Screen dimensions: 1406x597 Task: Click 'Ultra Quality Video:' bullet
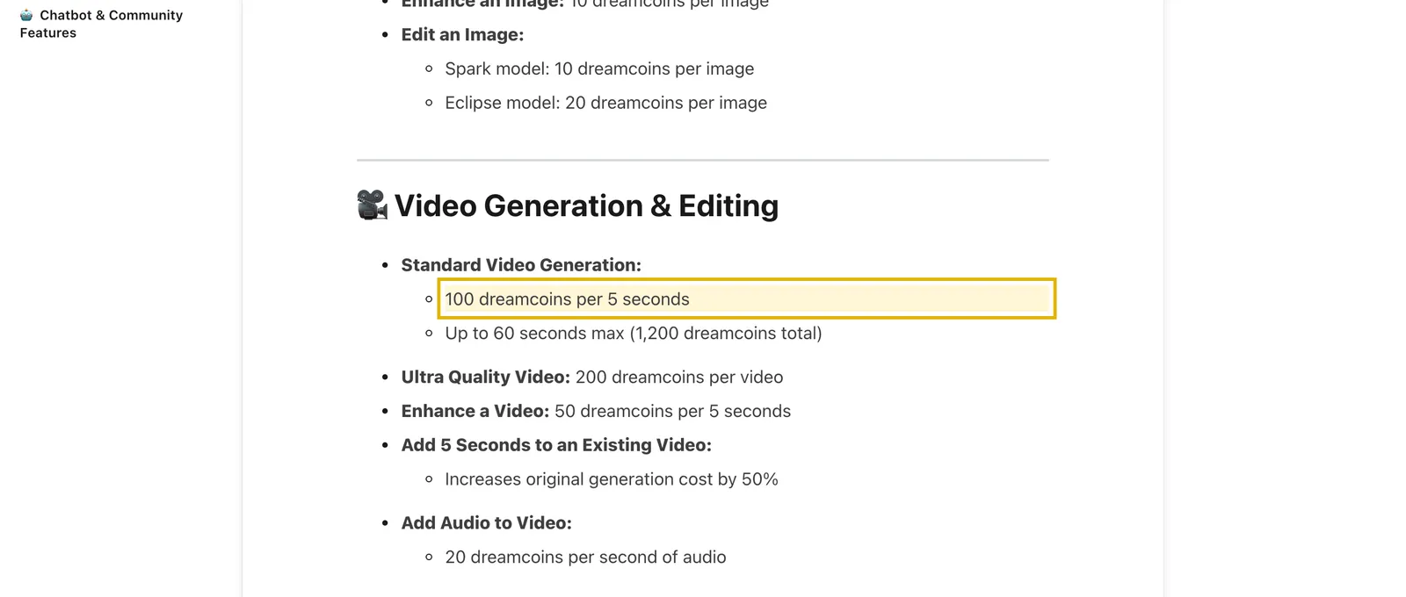coord(486,378)
